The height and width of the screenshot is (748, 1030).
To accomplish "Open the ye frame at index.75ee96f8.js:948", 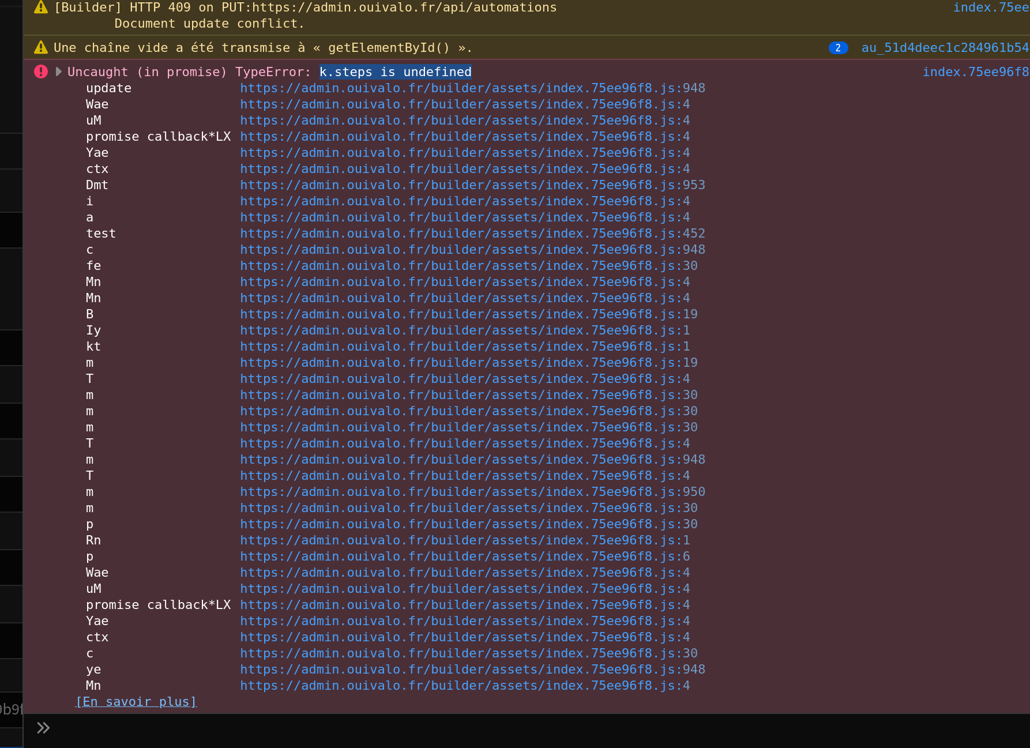I will (472, 669).
